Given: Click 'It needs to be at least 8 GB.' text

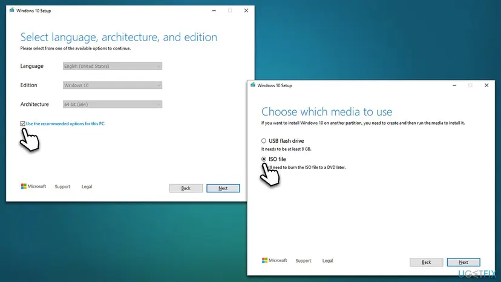Looking at the screenshot, I should 286,149.
